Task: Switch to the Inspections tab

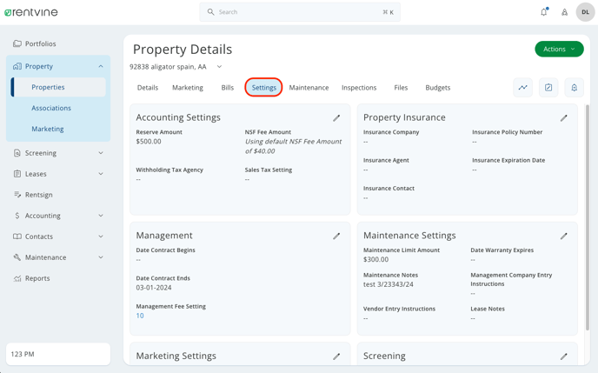Action: point(359,88)
